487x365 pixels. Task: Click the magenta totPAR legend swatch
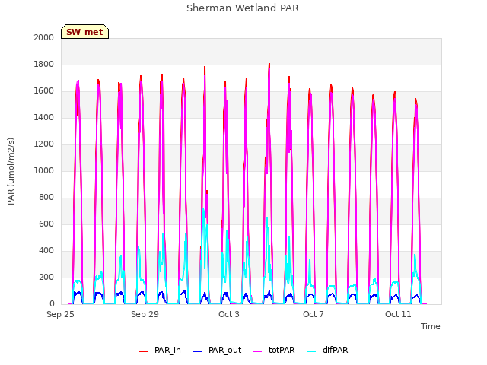click(x=257, y=351)
